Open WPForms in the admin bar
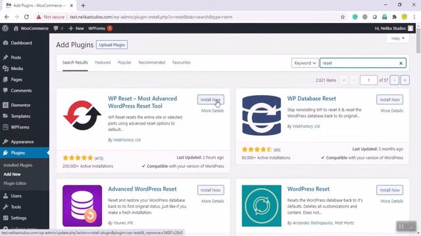The width and height of the screenshot is (421, 236). click(x=100, y=28)
